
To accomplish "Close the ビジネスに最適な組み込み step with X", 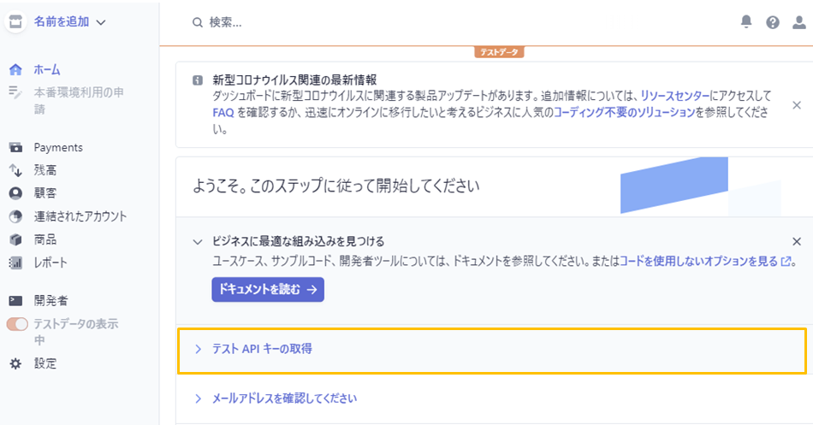I will tap(797, 241).
